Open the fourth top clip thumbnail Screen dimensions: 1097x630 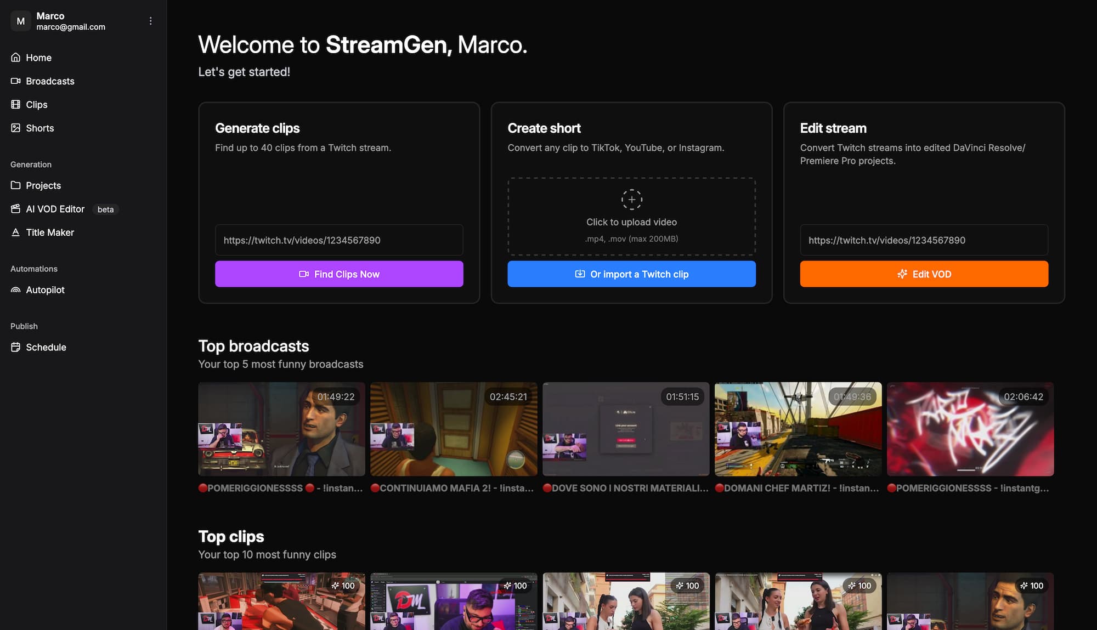coord(798,601)
